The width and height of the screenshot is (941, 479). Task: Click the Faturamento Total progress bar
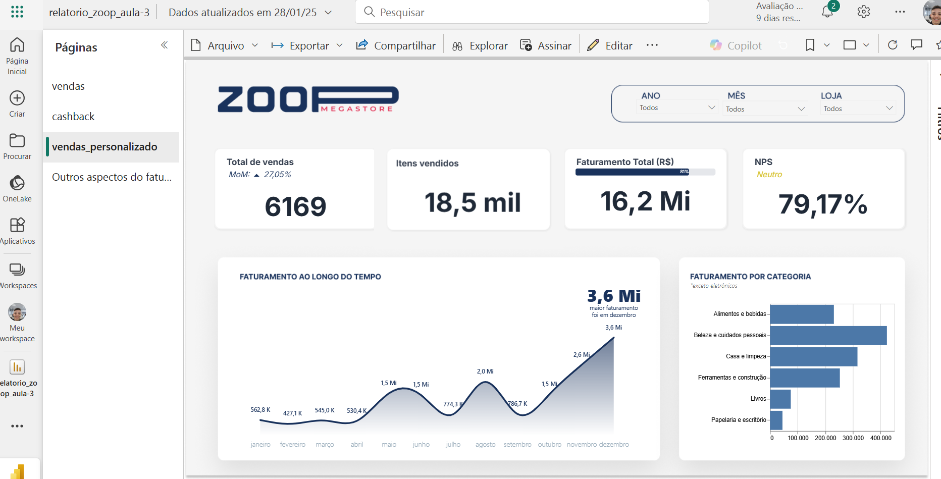645,172
